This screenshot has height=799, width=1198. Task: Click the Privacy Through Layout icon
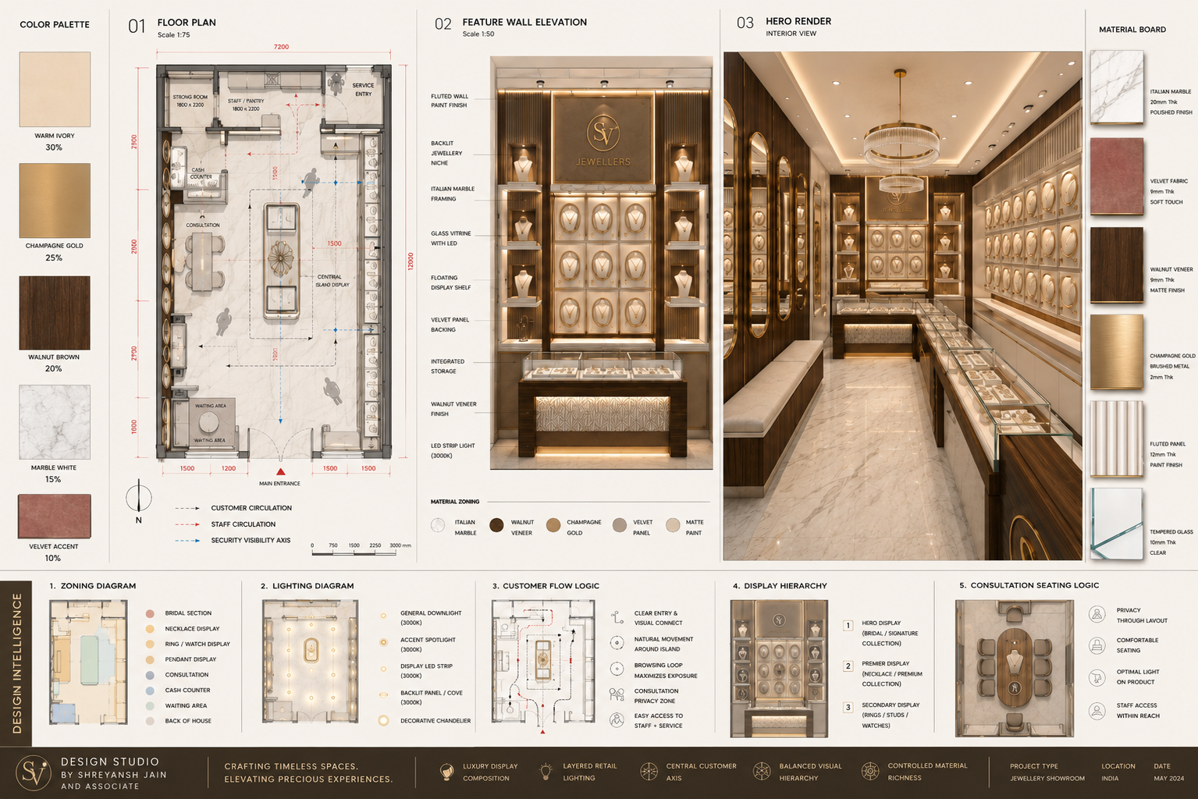click(1097, 615)
